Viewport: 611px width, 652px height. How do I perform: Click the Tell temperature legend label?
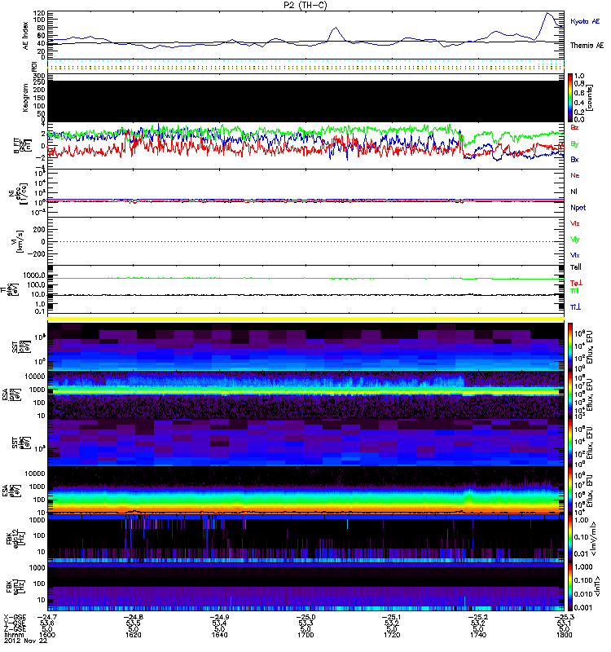575,267
